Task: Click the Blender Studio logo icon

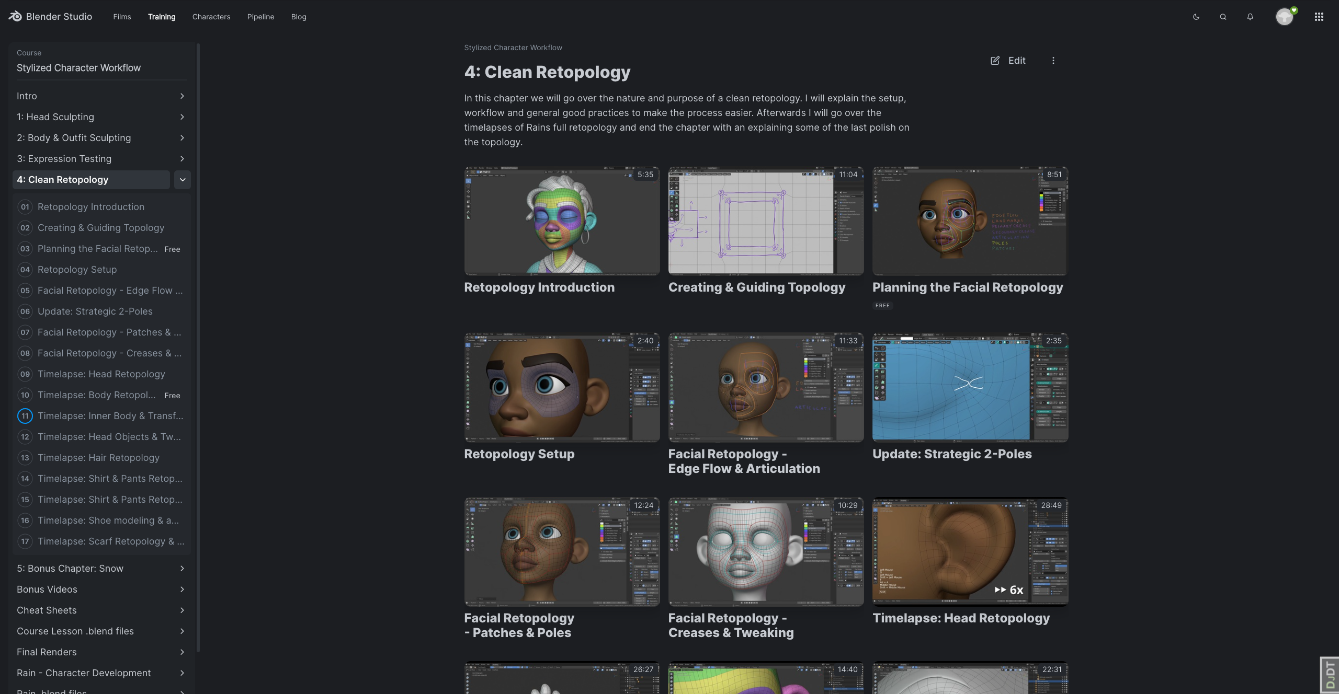Action: tap(15, 17)
